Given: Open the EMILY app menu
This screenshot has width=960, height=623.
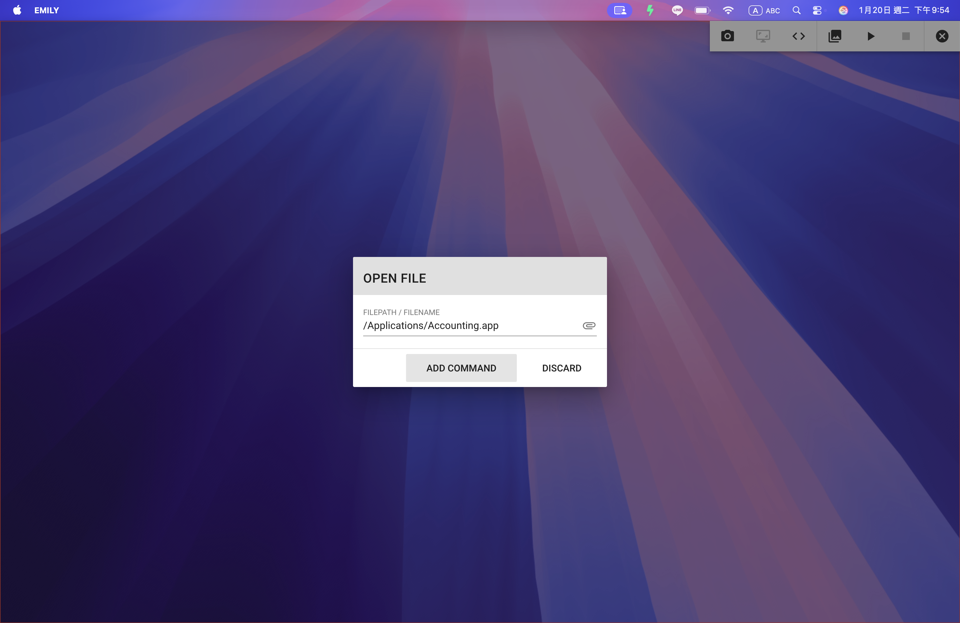Looking at the screenshot, I should coord(46,10).
